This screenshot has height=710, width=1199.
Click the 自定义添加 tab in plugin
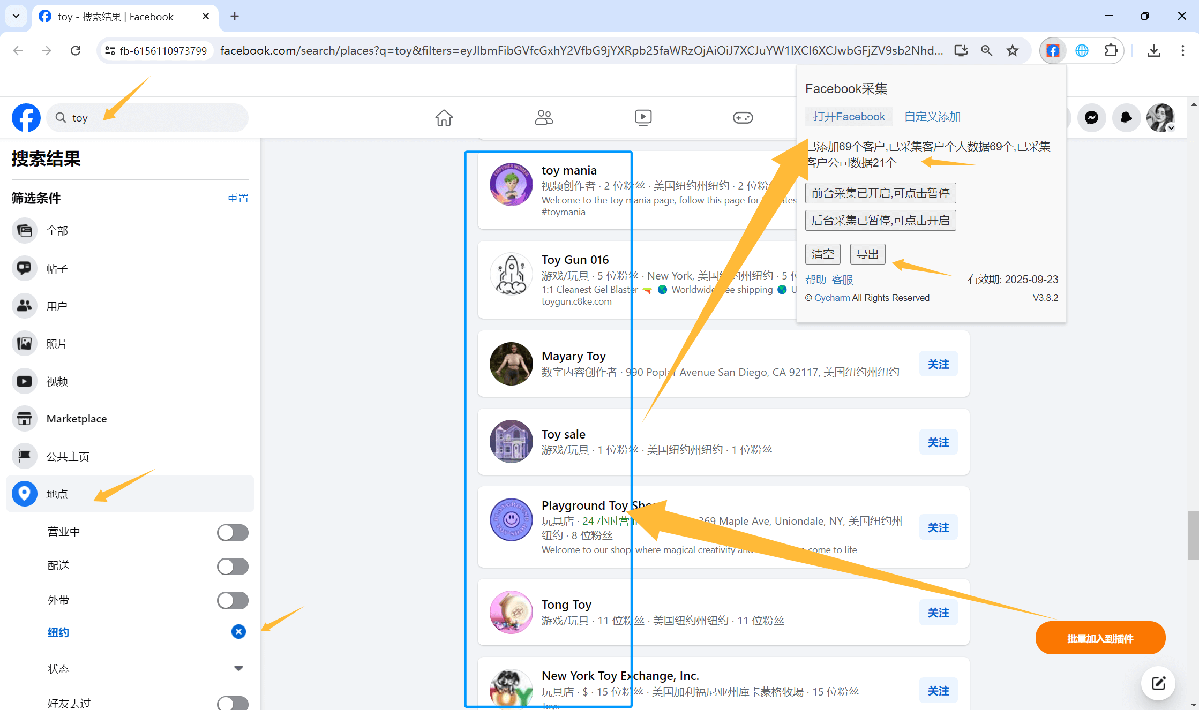(x=932, y=117)
